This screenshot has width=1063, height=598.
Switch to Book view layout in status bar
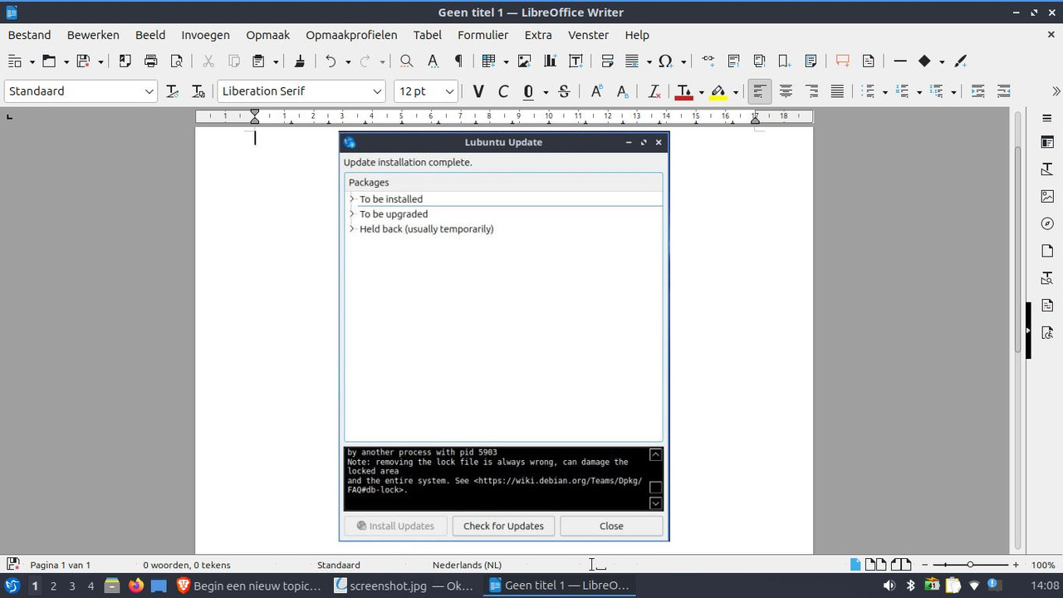pos(901,565)
